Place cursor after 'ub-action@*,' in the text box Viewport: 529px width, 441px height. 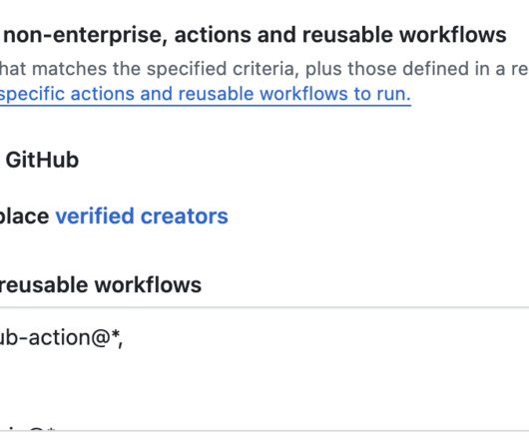124,338
